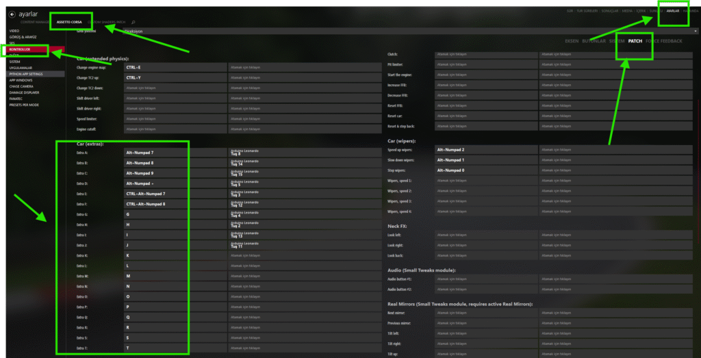Open Fanatec settings in the sidebar
This screenshot has width=701, height=358.
[16, 99]
